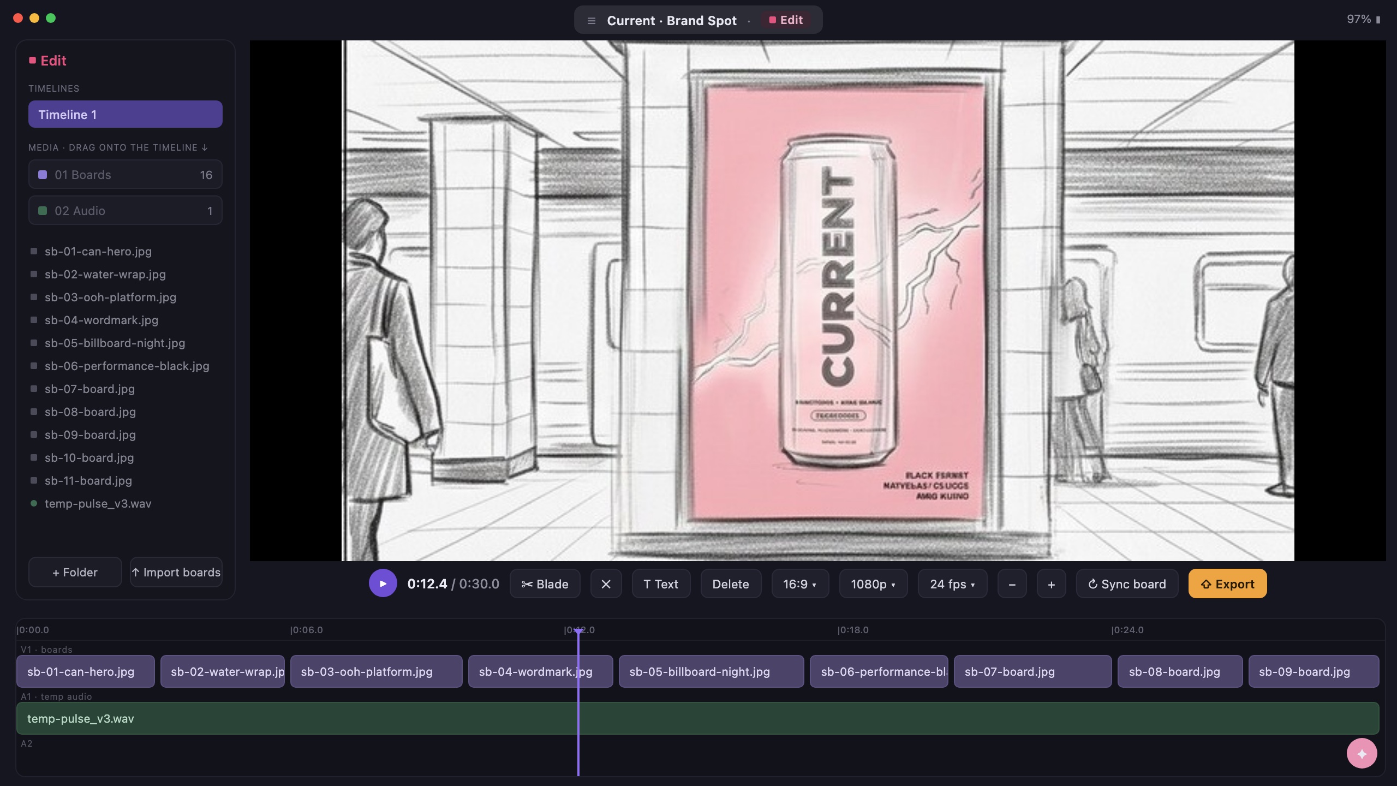Click the V1 · boards track label
The image size is (1397, 786).
pyautogui.click(x=46, y=650)
